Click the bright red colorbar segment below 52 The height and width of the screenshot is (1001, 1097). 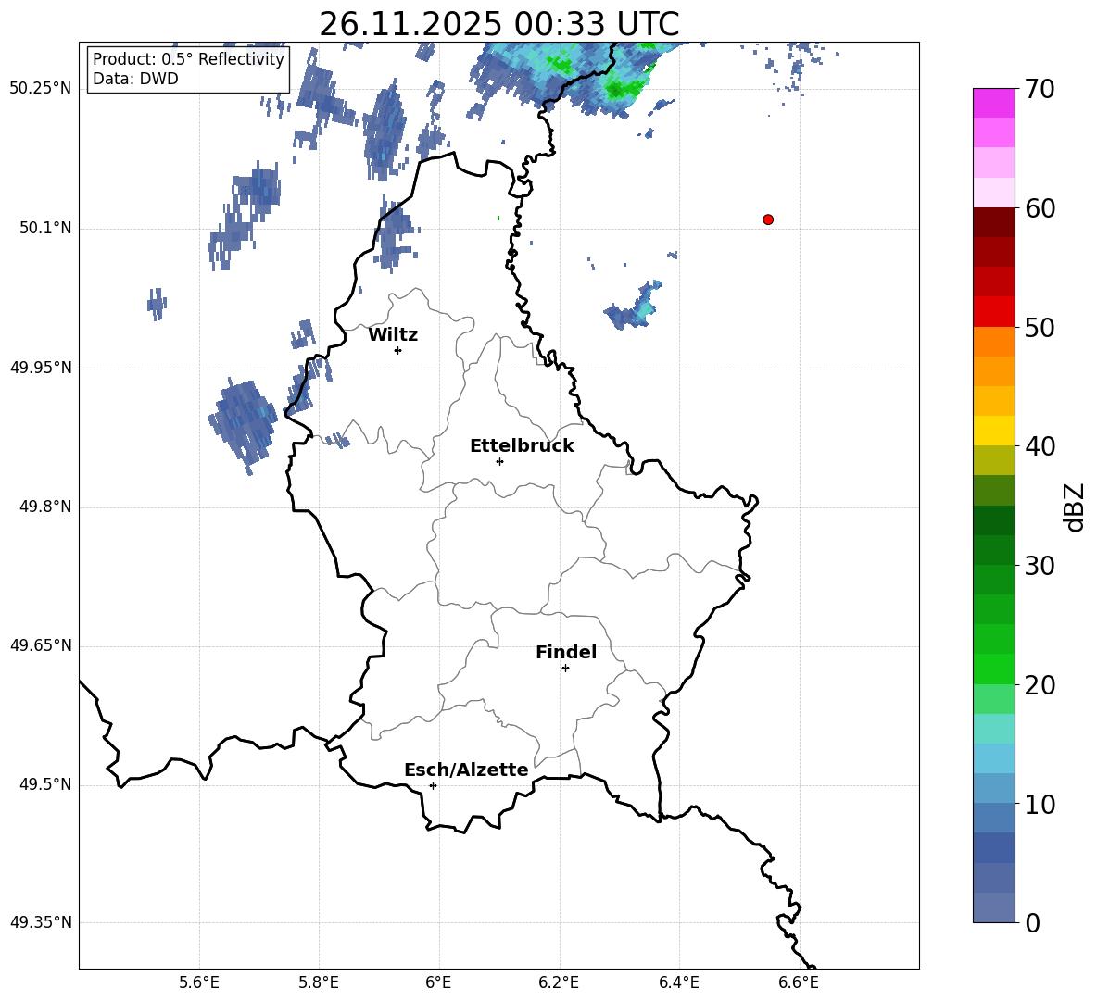[x=994, y=312]
